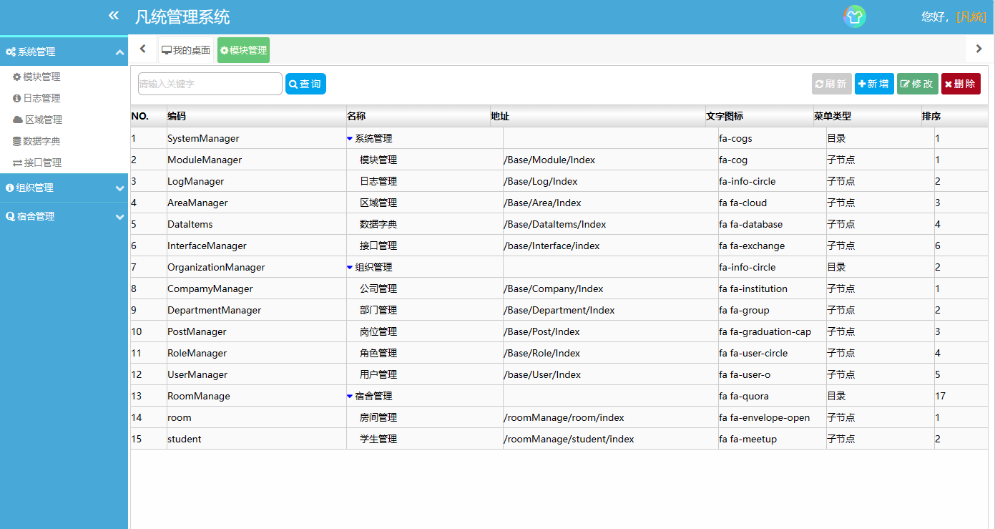Click the gear icon beside sidebar 模块管理
The image size is (995, 529).
pyautogui.click(x=17, y=77)
